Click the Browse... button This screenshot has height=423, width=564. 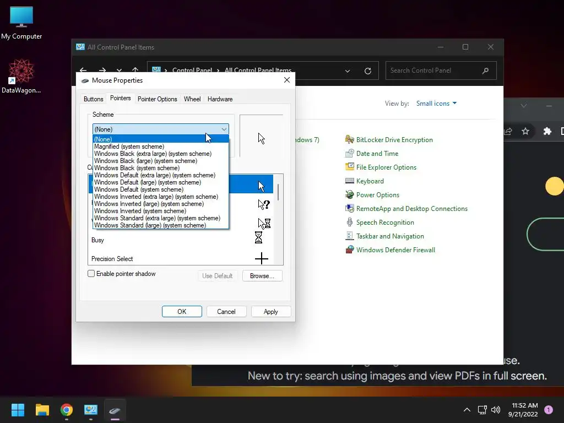(x=262, y=276)
